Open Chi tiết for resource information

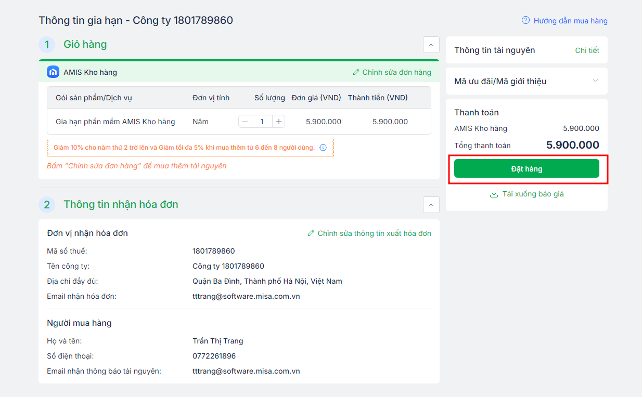(587, 50)
